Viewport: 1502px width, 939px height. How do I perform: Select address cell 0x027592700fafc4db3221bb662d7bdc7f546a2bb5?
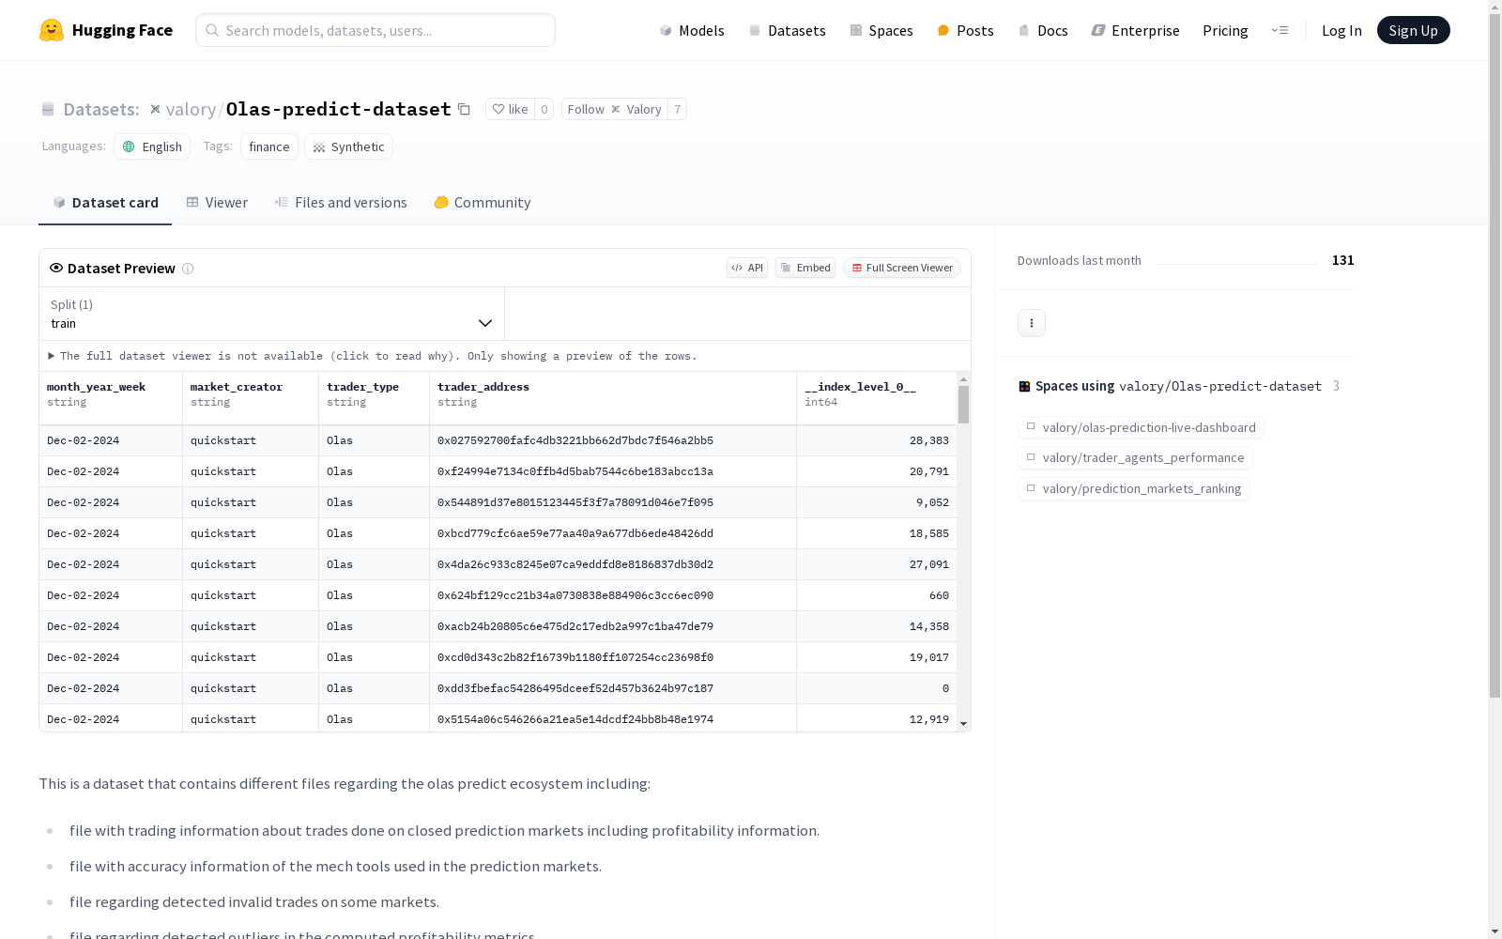point(613,440)
